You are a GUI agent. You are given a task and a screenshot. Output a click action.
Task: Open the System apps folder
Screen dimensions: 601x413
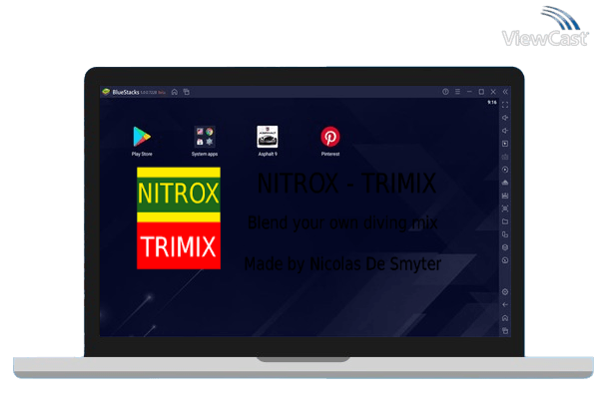[205, 137]
